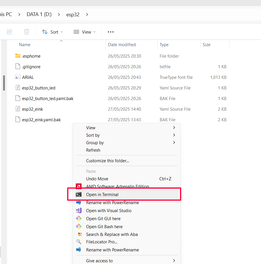
Task: Click the Git GUI diamond icon
Action: (x=79, y=218)
